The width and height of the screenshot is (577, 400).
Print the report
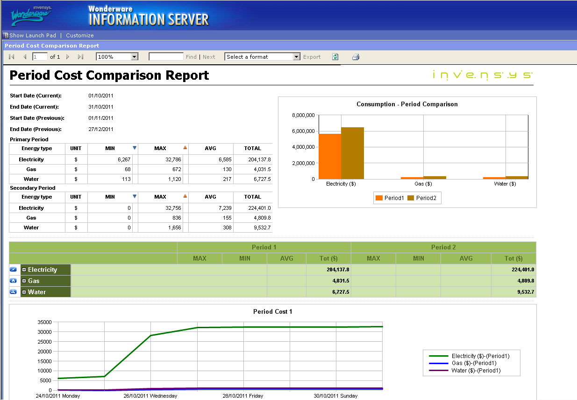point(355,56)
